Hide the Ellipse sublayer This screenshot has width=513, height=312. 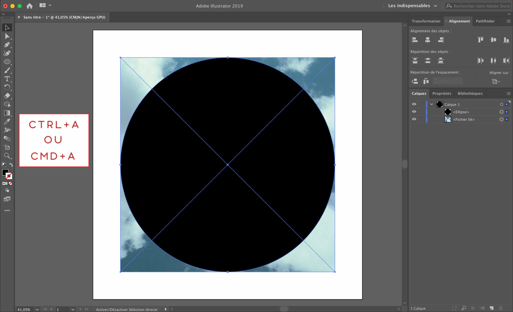click(414, 112)
